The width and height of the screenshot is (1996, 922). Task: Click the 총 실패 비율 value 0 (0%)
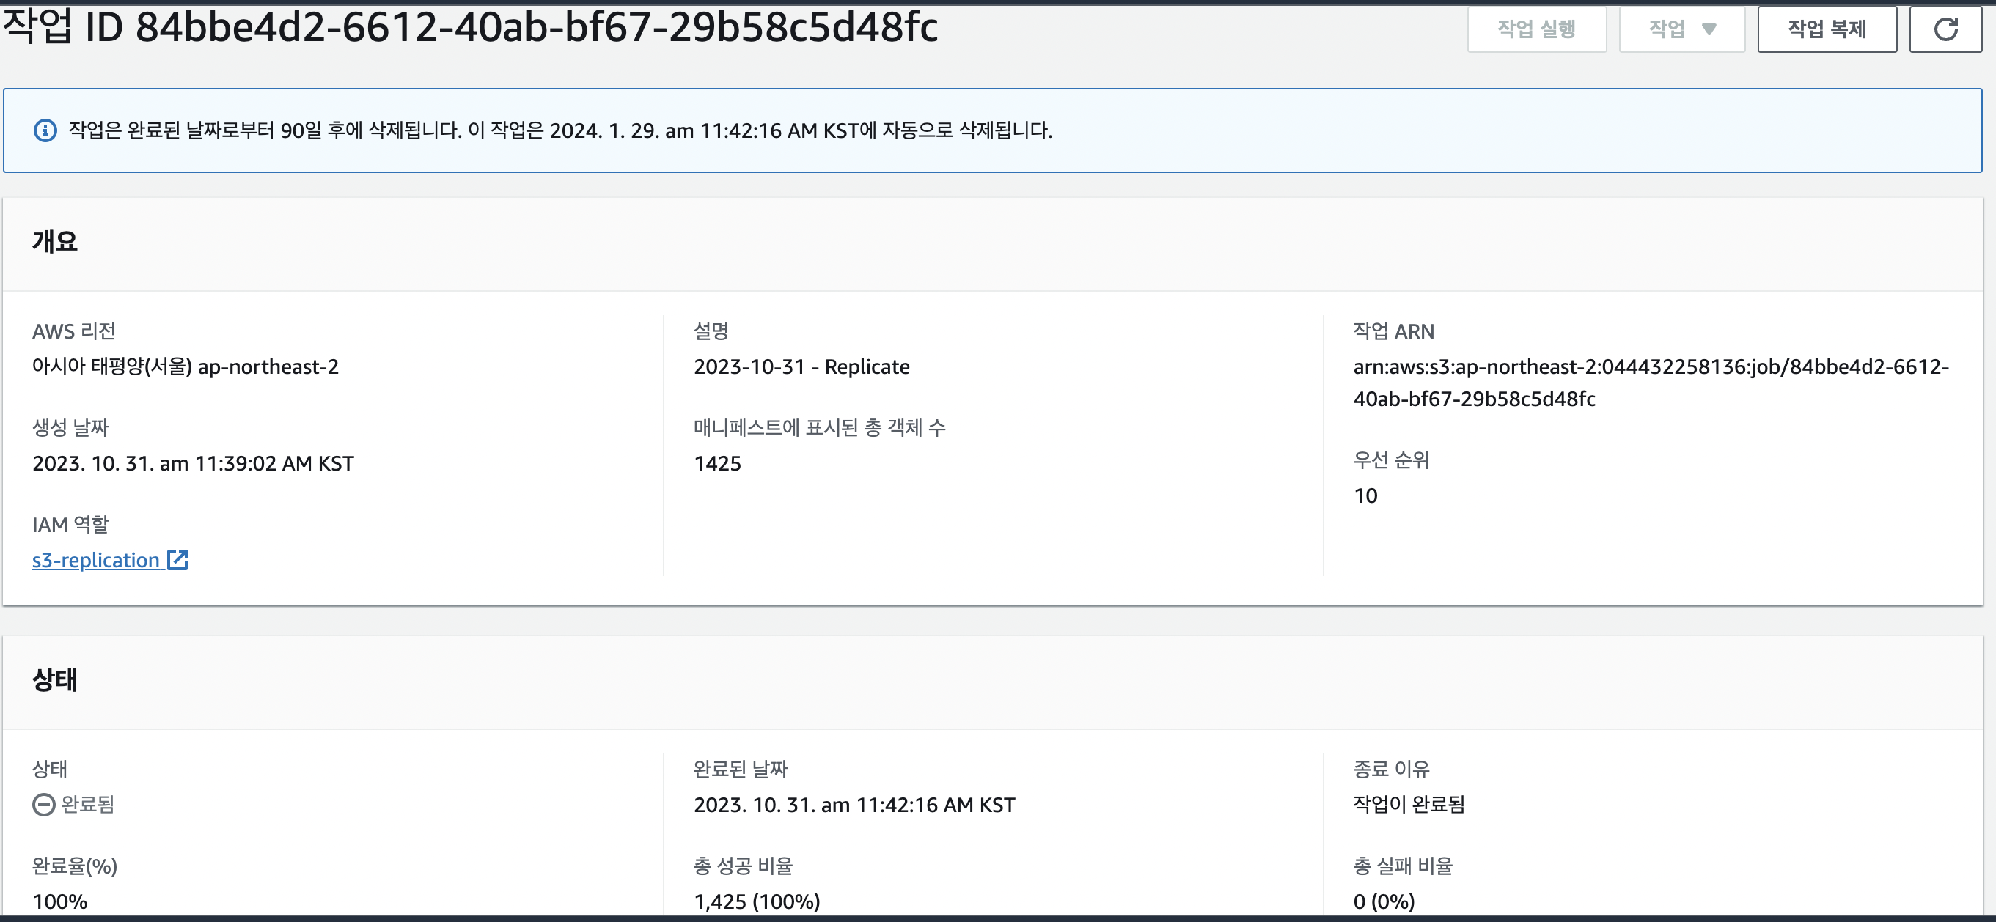(1384, 902)
